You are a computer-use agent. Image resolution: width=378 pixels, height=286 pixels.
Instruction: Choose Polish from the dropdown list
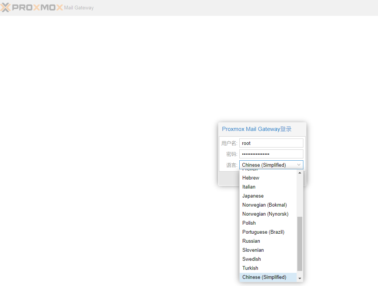249,223
